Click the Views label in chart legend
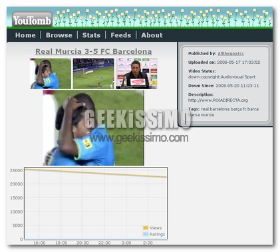Viewport: 280px width, 252px height. coord(156,228)
